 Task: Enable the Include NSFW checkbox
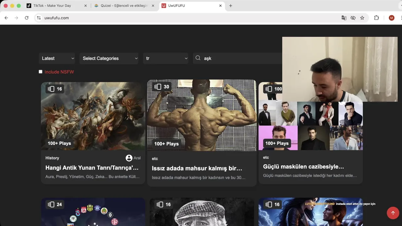point(41,72)
